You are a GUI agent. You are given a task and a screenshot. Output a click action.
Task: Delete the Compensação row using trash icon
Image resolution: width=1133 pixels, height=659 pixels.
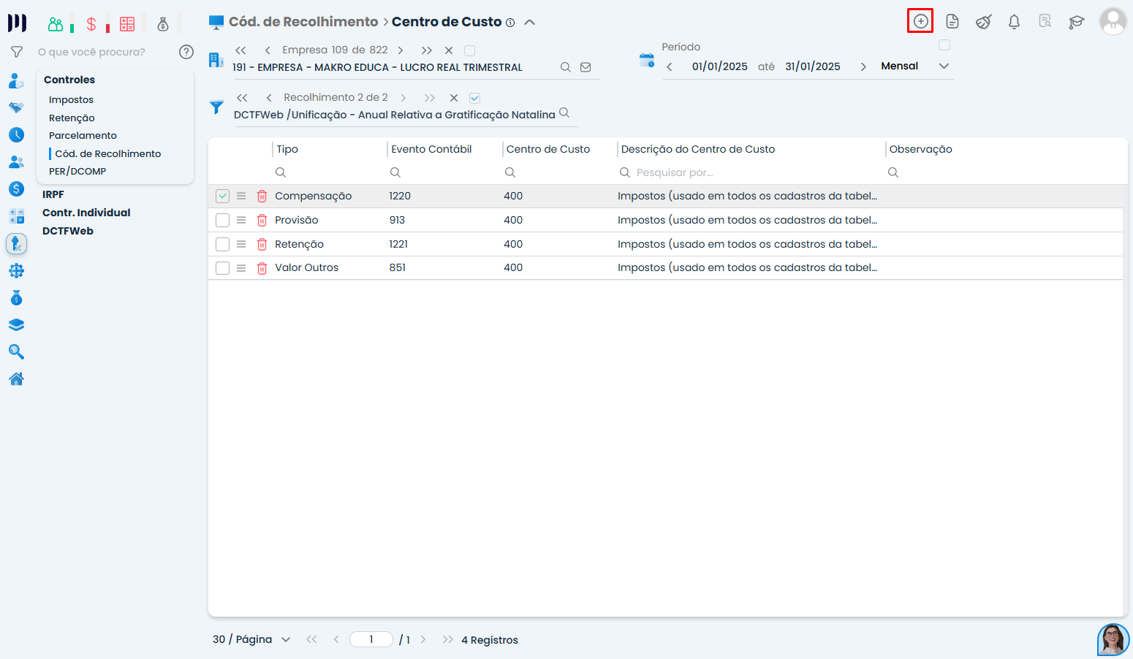click(x=262, y=196)
